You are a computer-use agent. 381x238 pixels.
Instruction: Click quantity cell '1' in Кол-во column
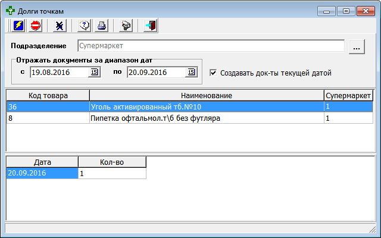tap(112, 173)
